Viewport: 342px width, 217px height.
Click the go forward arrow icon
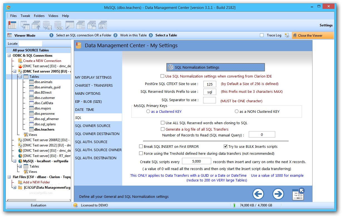click(x=278, y=194)
